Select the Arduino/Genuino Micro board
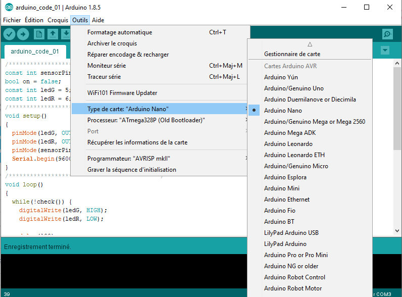402x297 pixels. pyautogui.click(x=310, y=166)
